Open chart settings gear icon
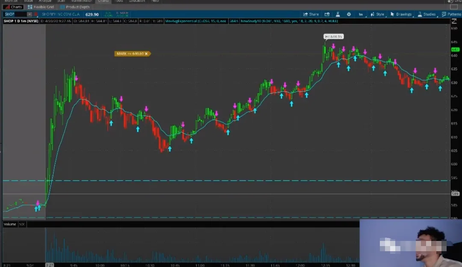 click(x=349, y=14)
